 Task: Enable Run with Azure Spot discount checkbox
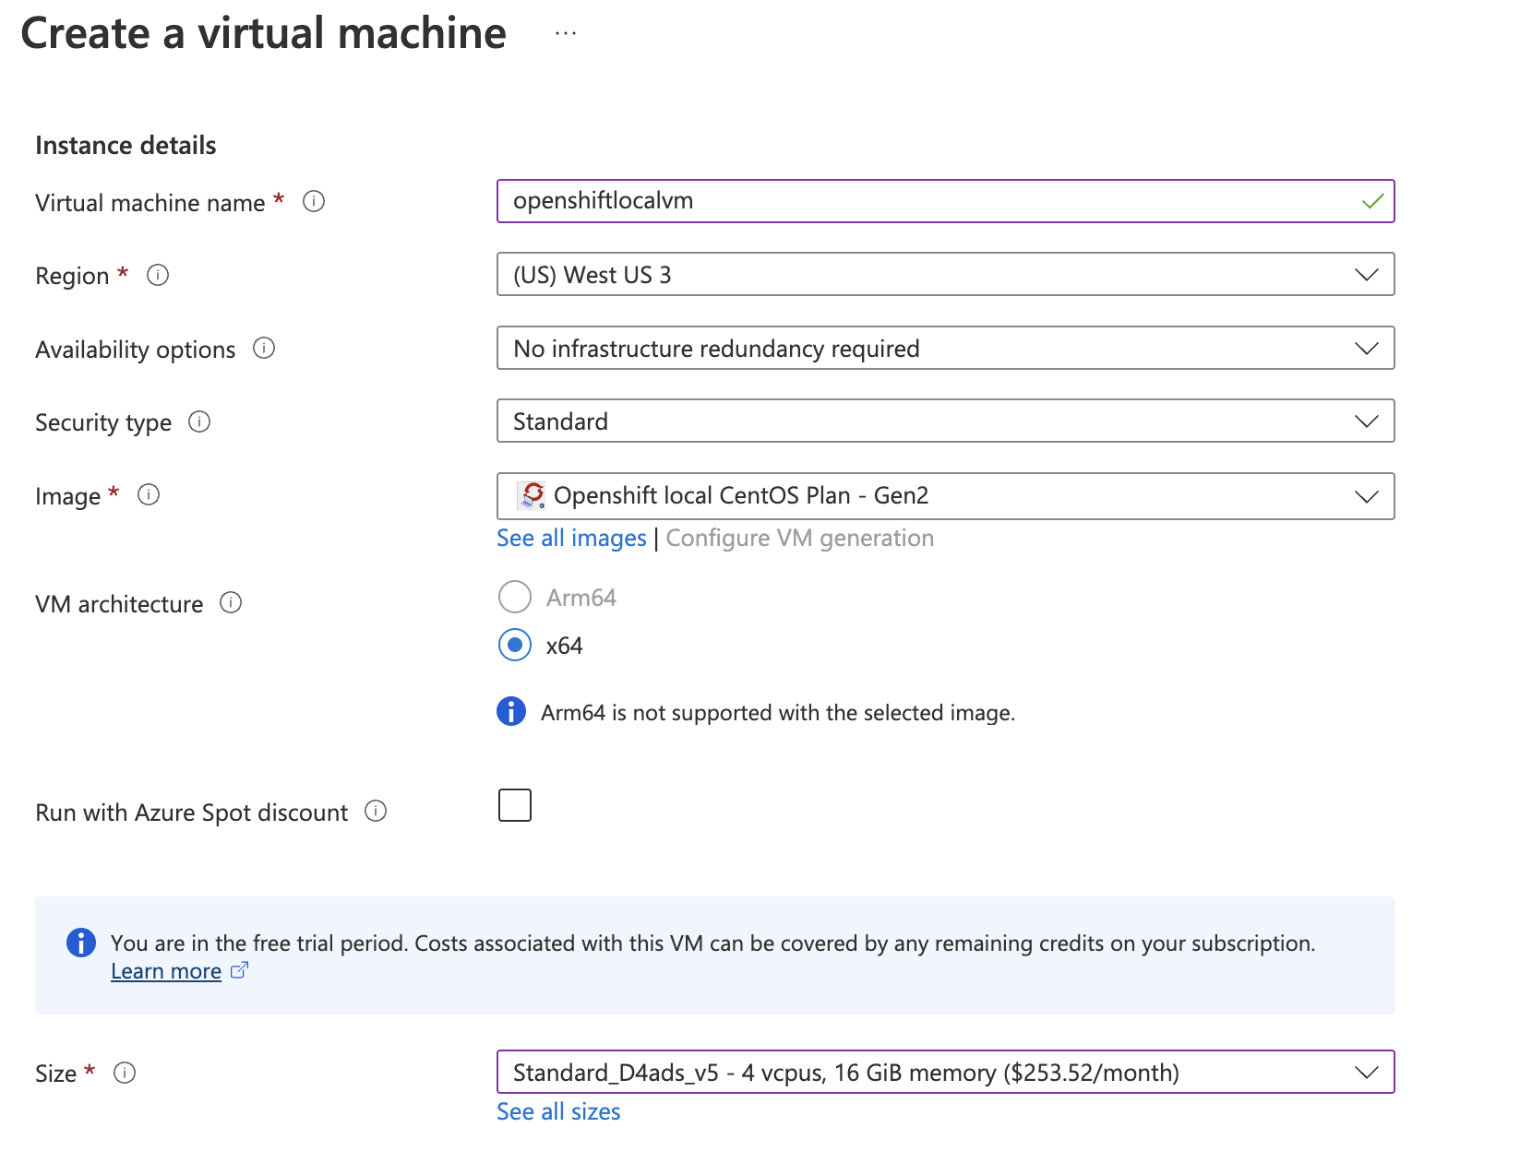[x=515, y=805]
